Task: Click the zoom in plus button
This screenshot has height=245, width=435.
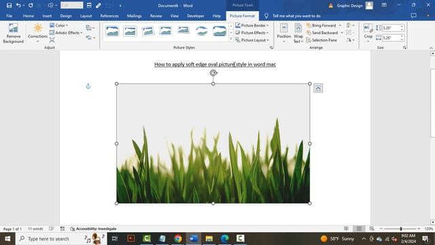Action: (x=419, y=229)
